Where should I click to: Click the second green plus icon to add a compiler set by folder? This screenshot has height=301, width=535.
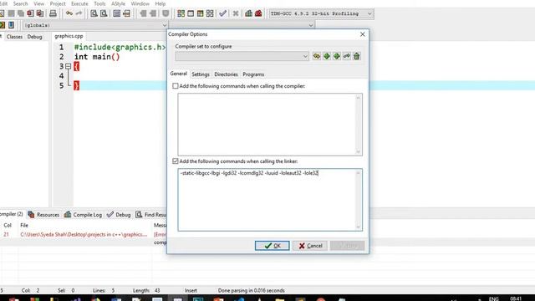click(x=336, y=56)
